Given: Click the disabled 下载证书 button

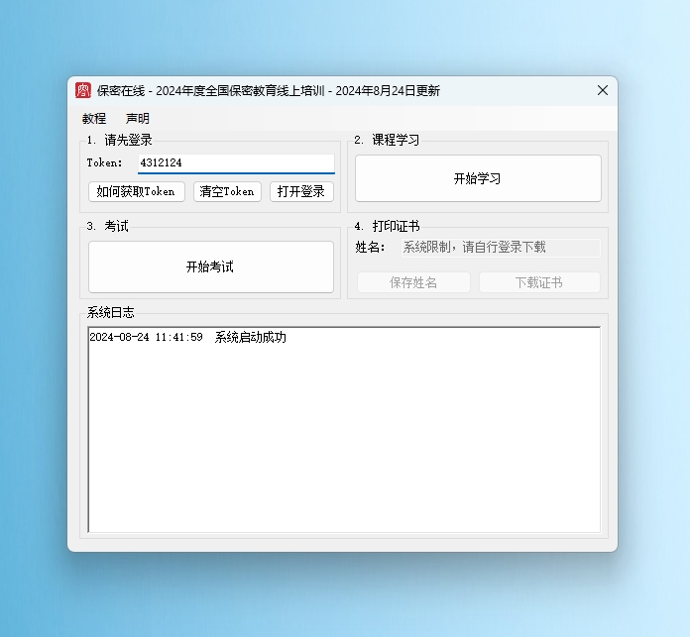Looking at the screenshot, I should (x=539, y=282).
